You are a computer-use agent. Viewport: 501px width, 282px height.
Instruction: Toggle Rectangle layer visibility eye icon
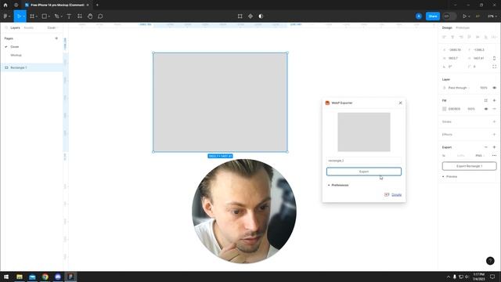pyautogui.click(x=494, y=88)
